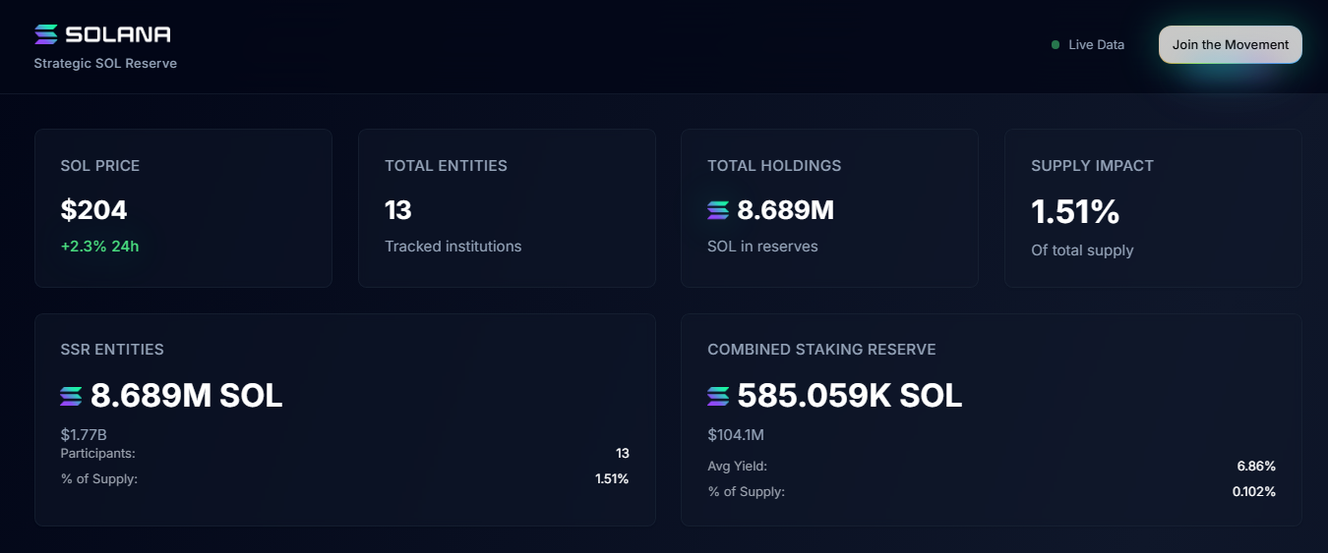
Task: Select the 8.689M holdings value
Action: (785, 209)
